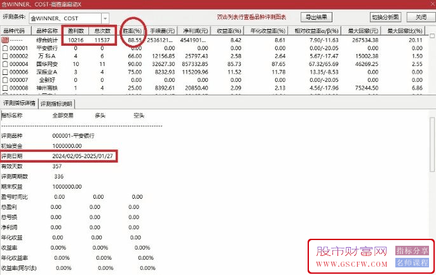436x275 pixels.
Task: Sort by the 胜率(%) column header
Action: (x=132, y=31)
